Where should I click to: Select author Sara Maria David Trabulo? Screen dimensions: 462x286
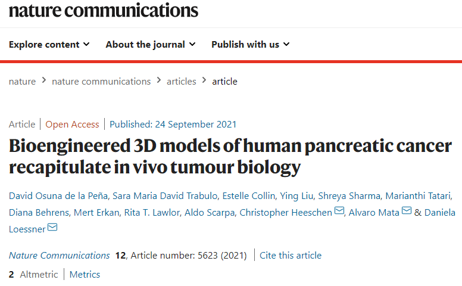click(x=165, y=196)
